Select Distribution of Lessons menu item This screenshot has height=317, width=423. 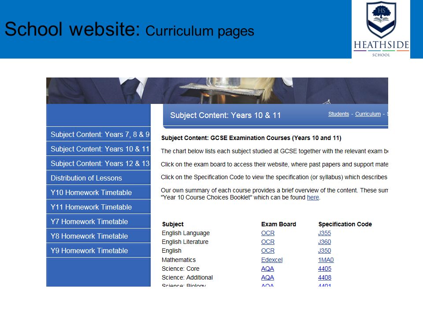point(98,178)
